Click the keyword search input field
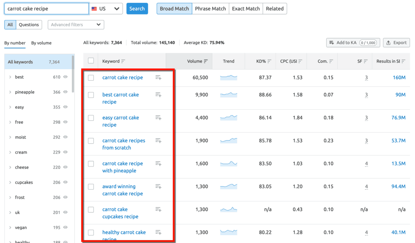Image resolution: width=415 pixels, height=243 pixels. [x=46, y=8]
